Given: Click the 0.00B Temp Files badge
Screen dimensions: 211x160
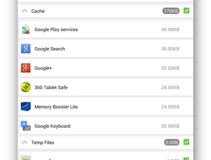Looking at the screenshot, I should pos(172,142).
